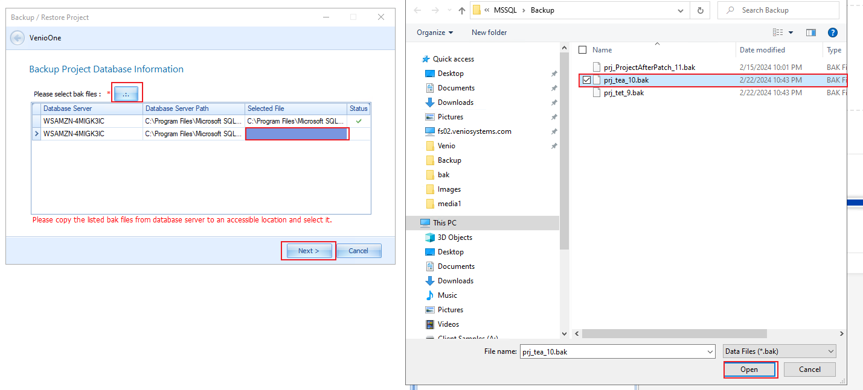This screenshot has height=390, width=863.
Task: Refresh the Backup folder view
Action: pos(700,10)
